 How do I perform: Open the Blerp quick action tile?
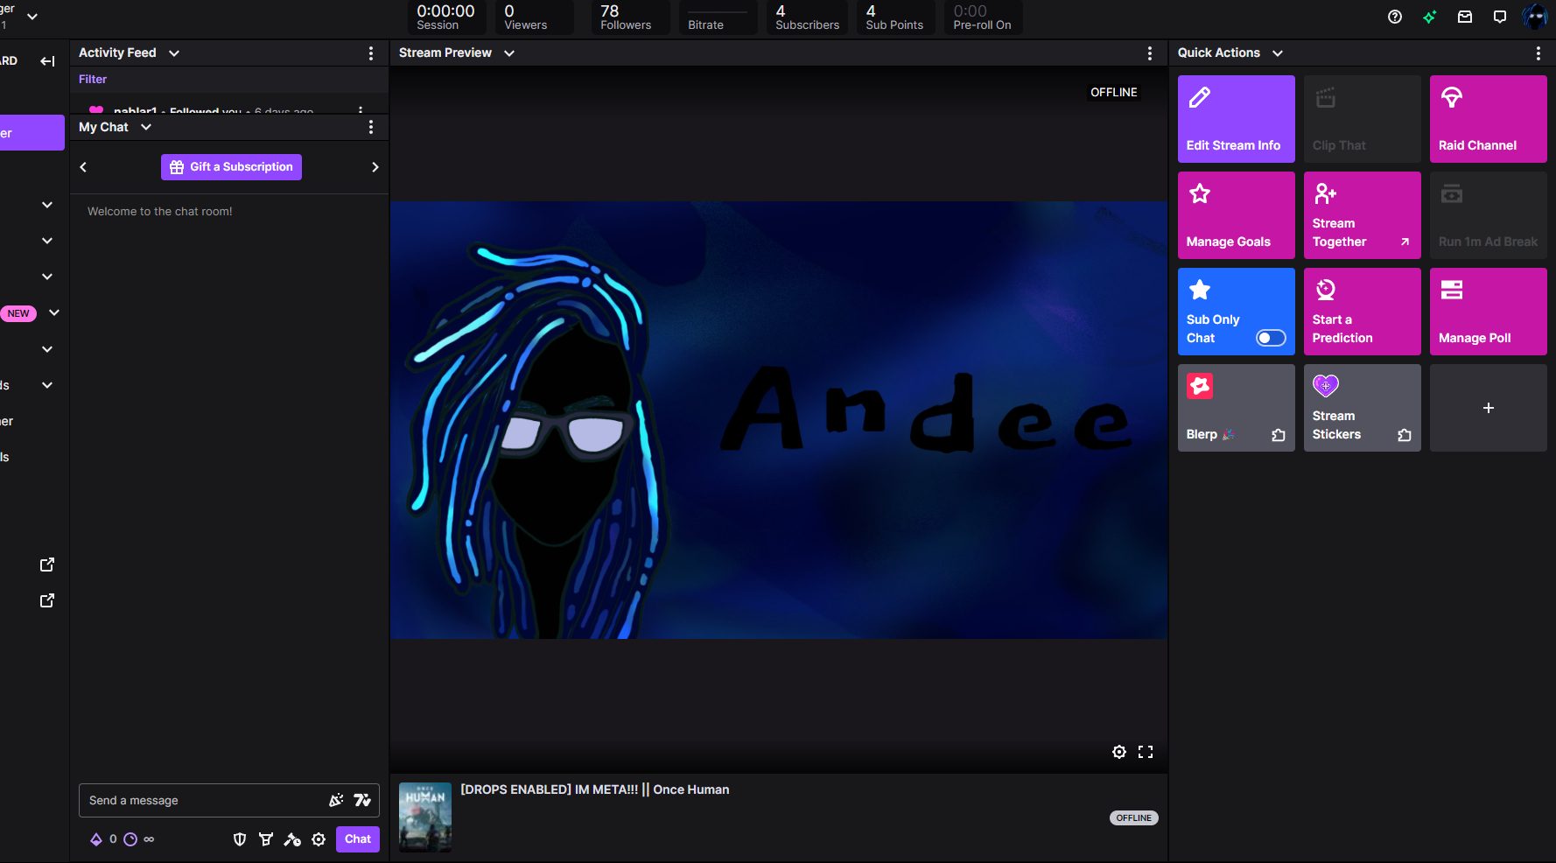pos(1237,408)
